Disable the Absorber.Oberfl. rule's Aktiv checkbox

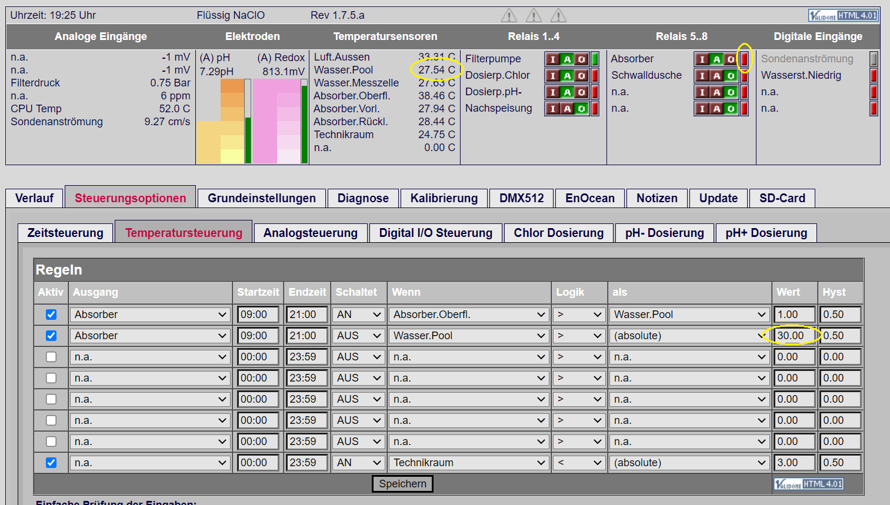tap(51, 315)
